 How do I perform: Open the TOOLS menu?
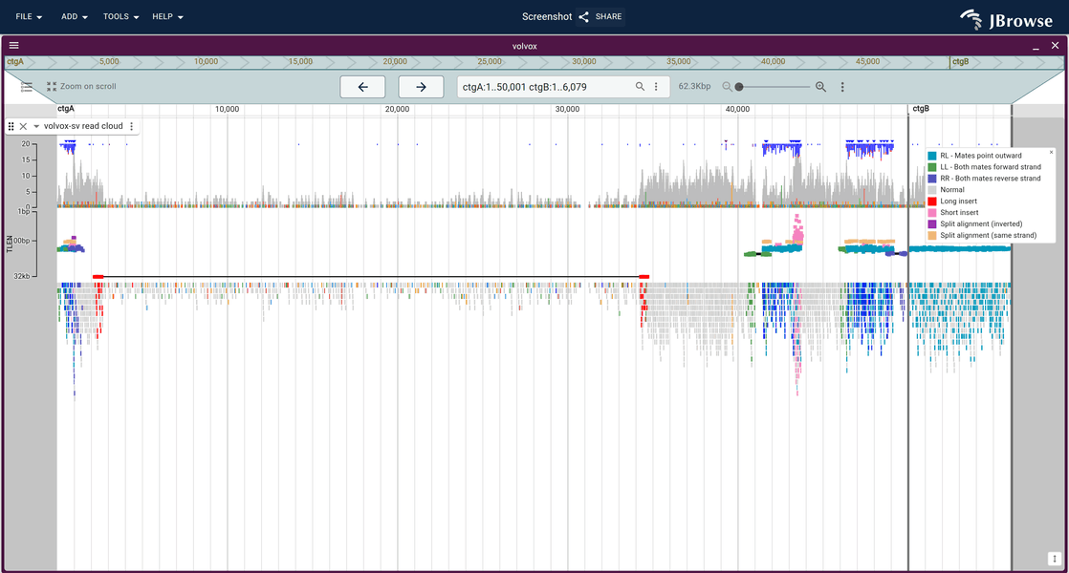[x=120, y=16]
